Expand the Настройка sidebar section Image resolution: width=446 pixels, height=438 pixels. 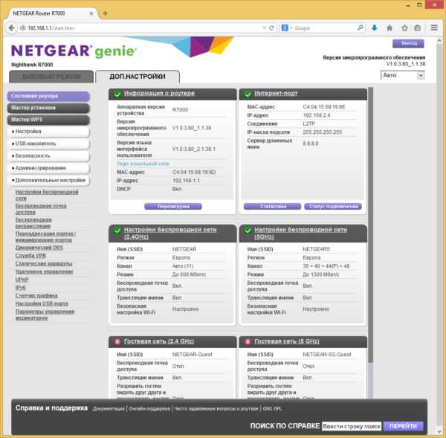tap(48, 132)
